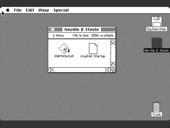
Task: Close the Neville & Steele window
Action: (53, 29)
